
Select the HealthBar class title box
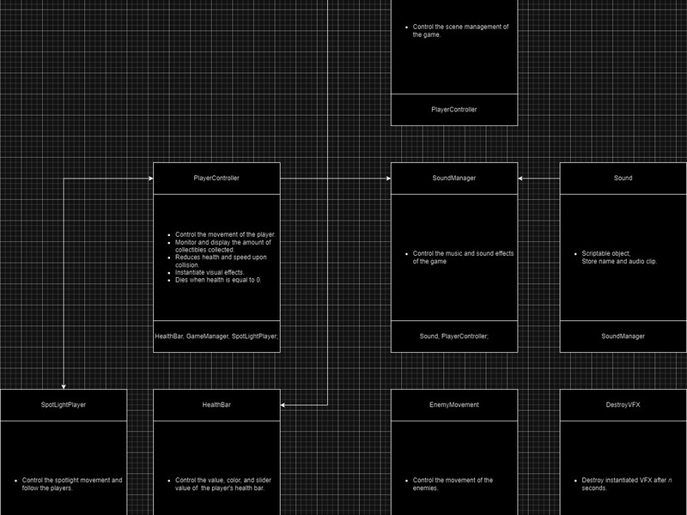click(216, 404)
